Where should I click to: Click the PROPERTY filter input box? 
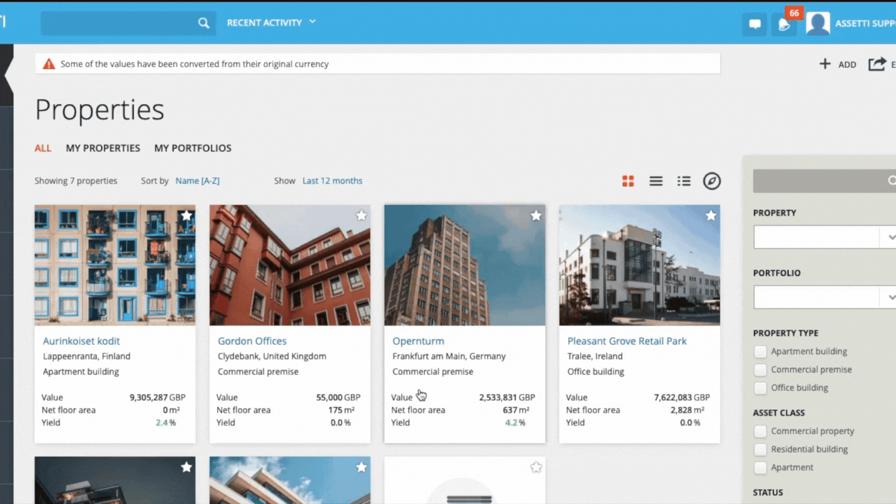click(x=816, y=237)
